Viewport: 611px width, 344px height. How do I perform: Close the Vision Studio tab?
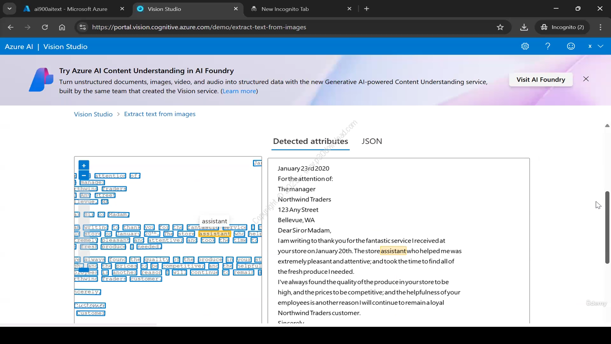tap(236, 9)
